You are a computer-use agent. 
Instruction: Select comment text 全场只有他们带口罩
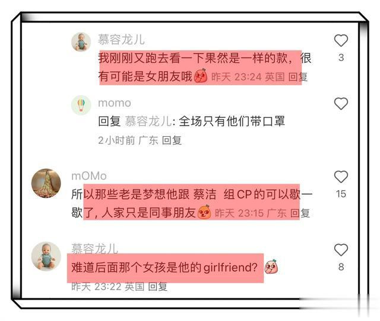232,121
